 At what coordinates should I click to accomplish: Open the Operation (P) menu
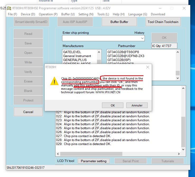click(x=48, y=14)
